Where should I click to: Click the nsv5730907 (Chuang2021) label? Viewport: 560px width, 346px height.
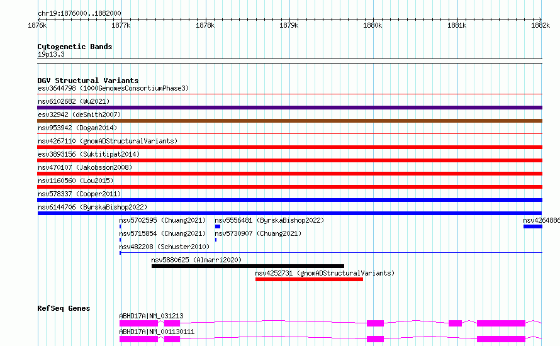click(x=258, y=233)
